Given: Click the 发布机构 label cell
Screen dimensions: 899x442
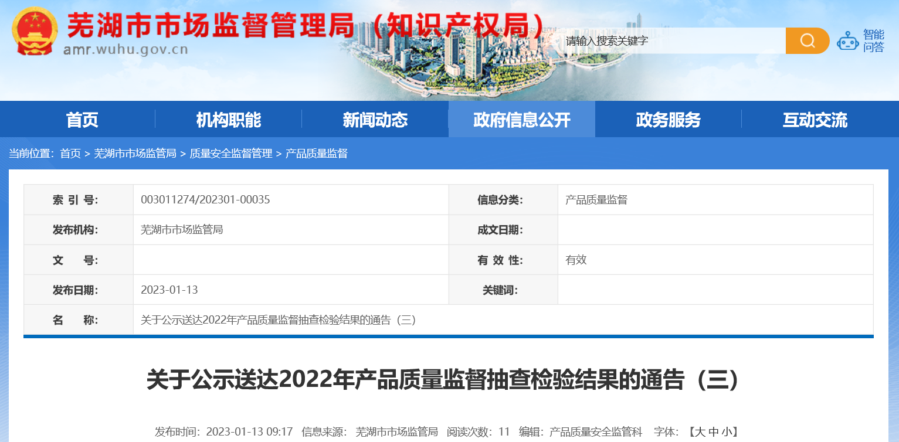Looking at the screenshot, I should pos(79,230).
